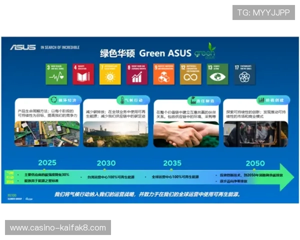Click the 逐步迈向净零排放 bullet
The image size is (300, 240).
coord(233,181)
